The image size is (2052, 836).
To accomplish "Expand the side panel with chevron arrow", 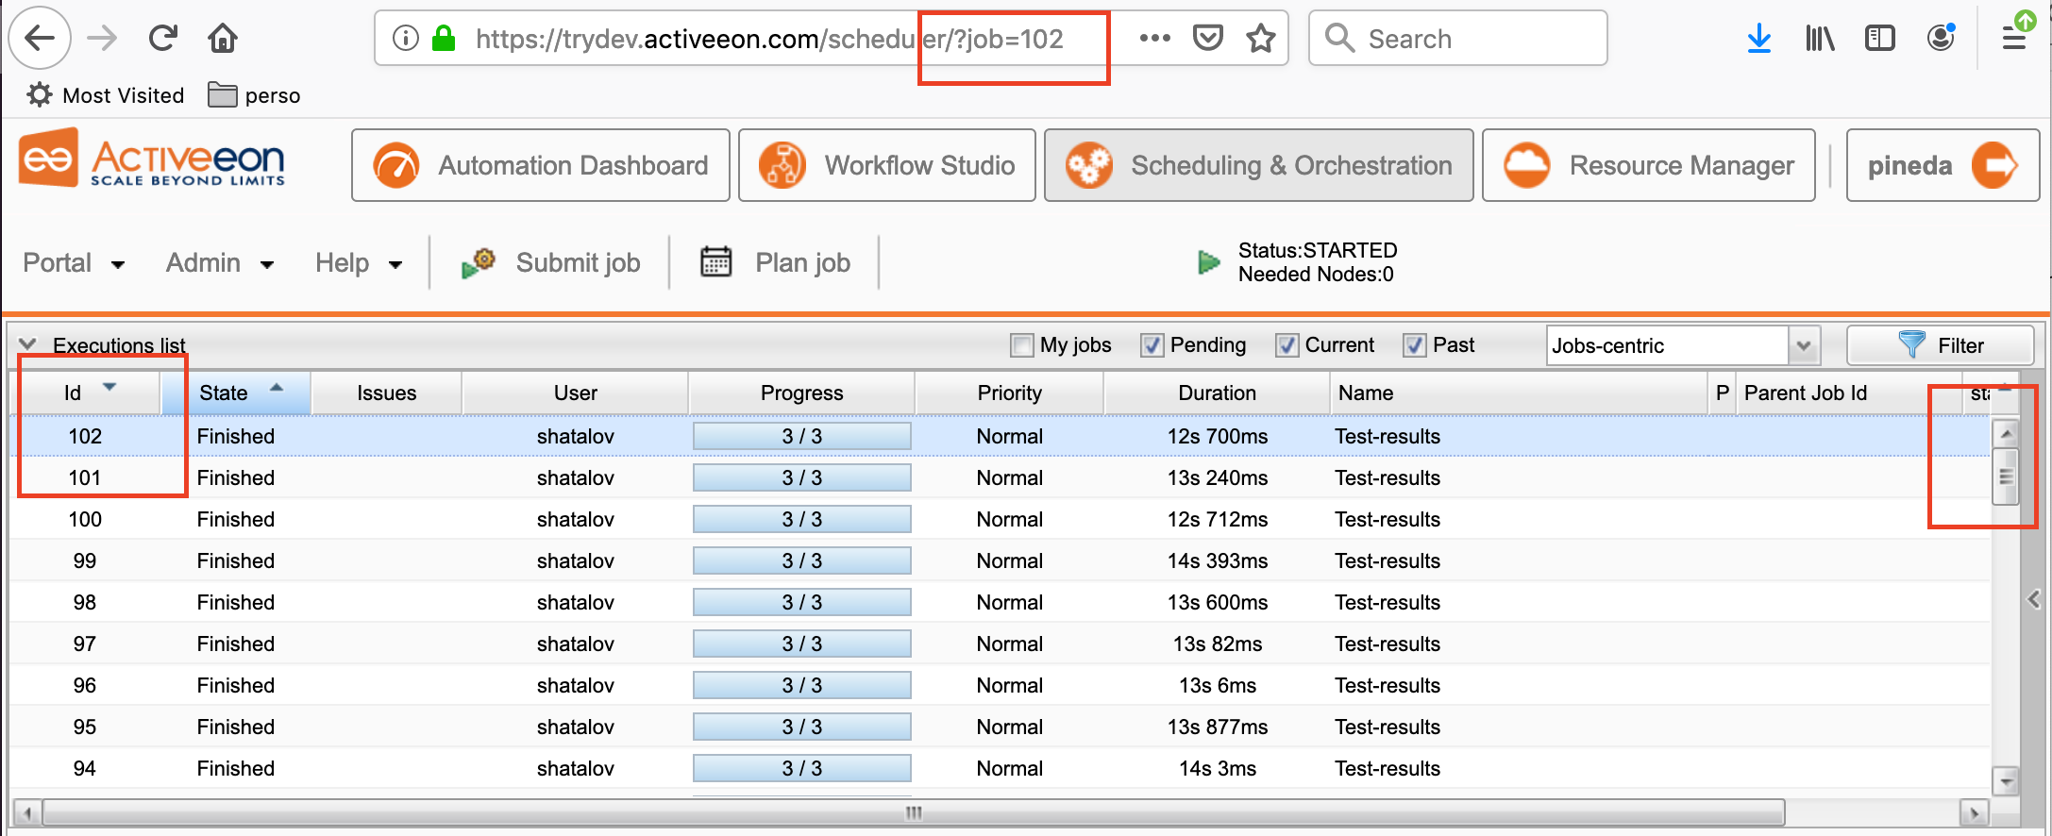I will pyautogui.click(x=2034, y=599).
